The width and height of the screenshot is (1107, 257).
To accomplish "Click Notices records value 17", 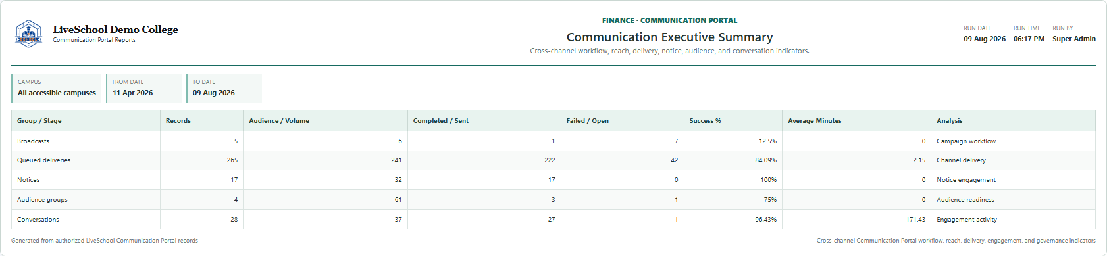I will click(234, 180).
